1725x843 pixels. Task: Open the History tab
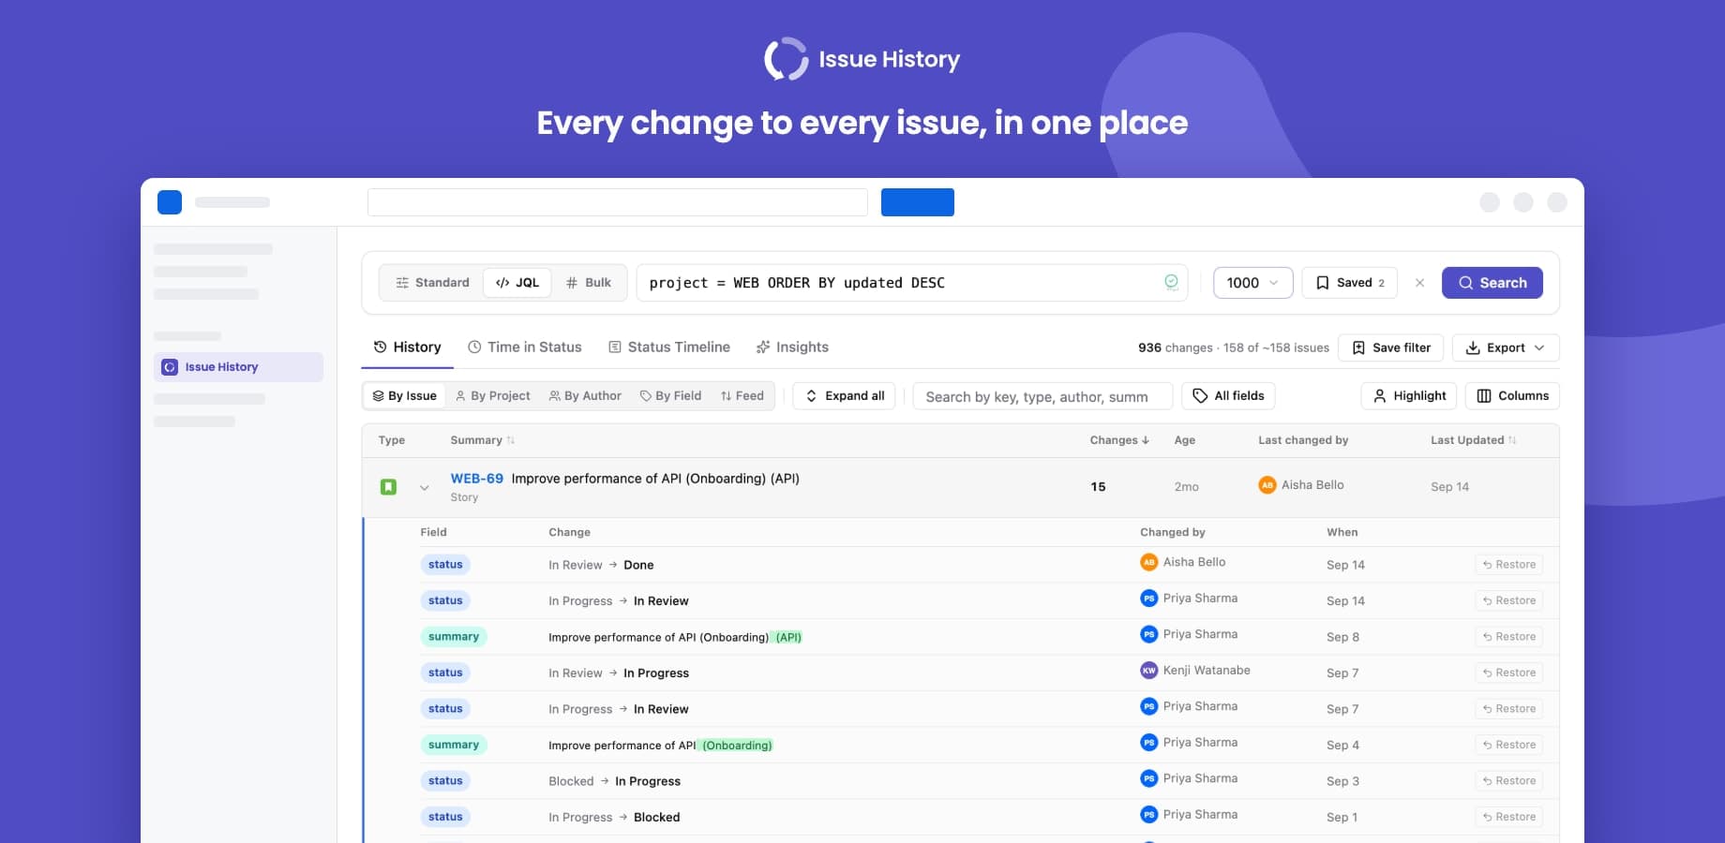coord(407,348)
